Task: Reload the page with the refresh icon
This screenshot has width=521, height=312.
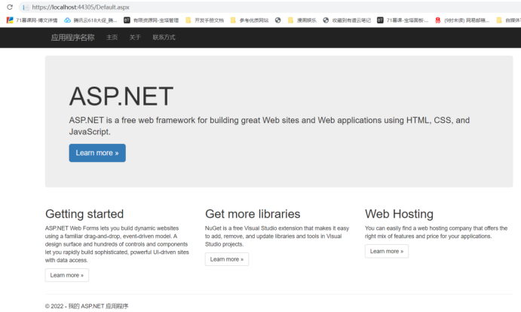Action: pos(10,7)
